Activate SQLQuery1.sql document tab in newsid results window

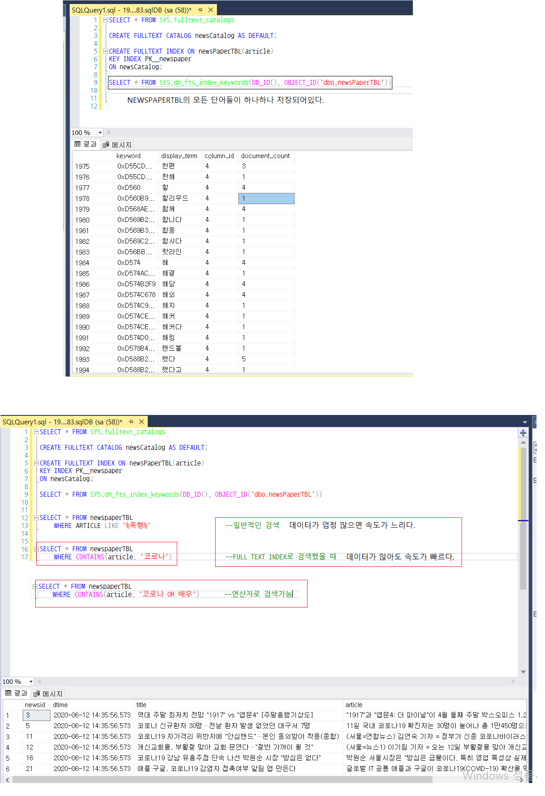62,422
